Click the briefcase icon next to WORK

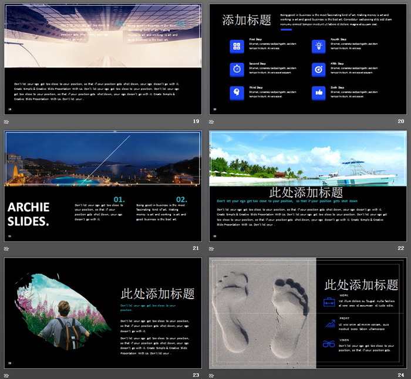[x=329, y=302]
